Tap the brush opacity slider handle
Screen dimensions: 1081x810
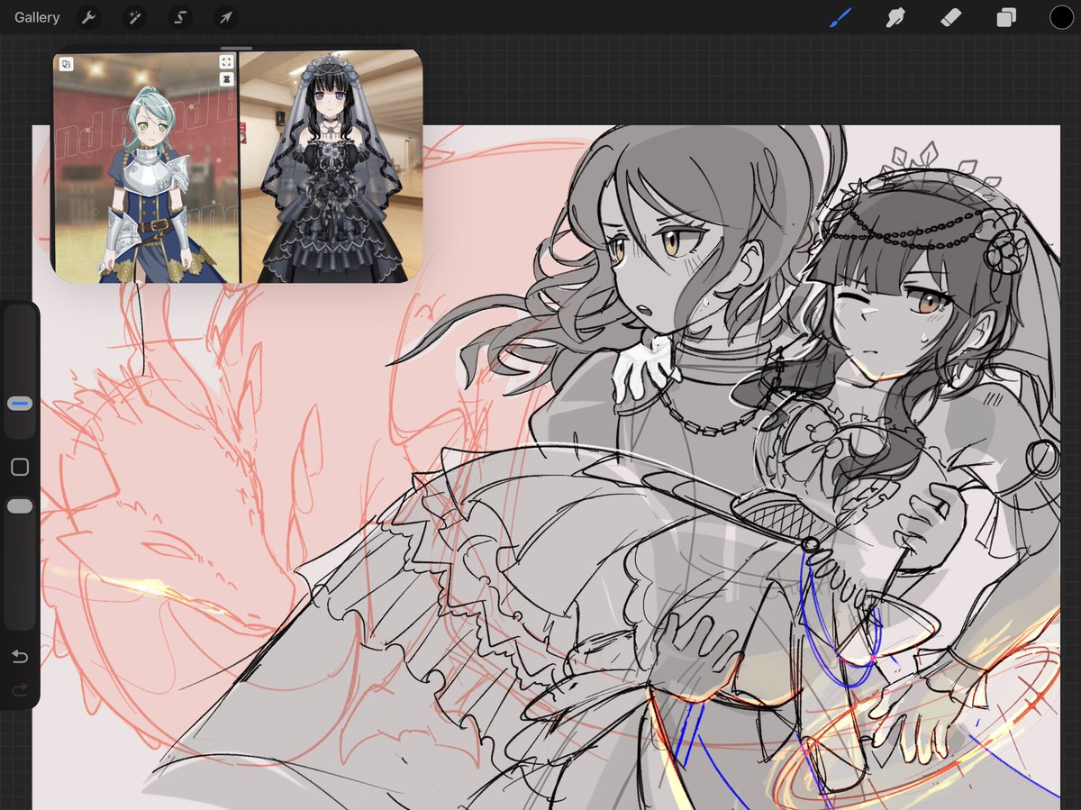[x=20, y=507]
